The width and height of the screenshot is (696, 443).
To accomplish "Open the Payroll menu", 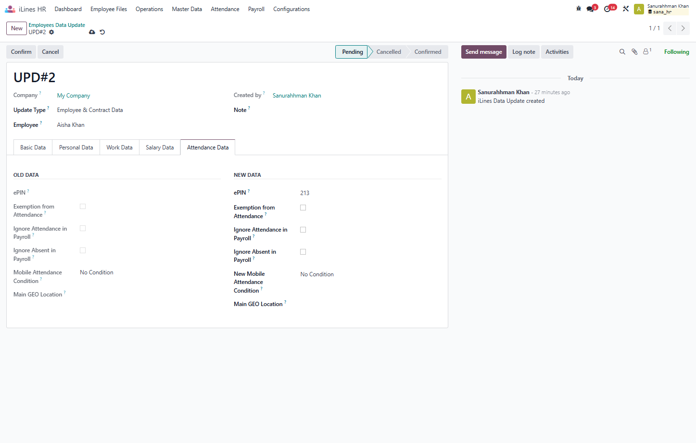I will 256,9.
